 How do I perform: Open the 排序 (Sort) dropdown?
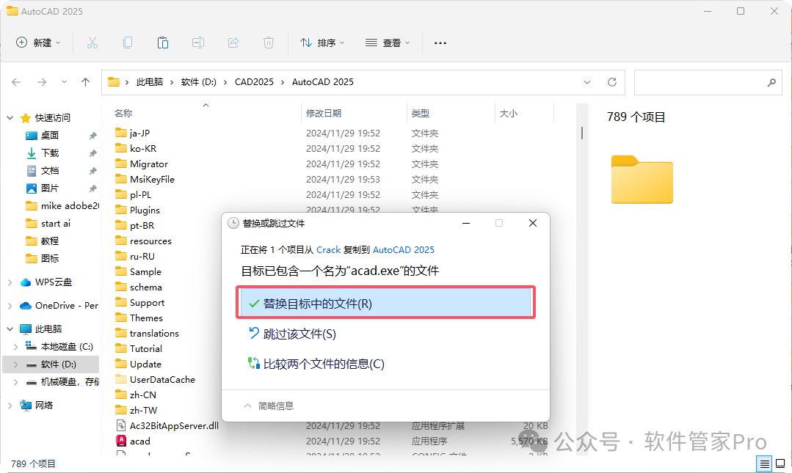pos(322,43)
